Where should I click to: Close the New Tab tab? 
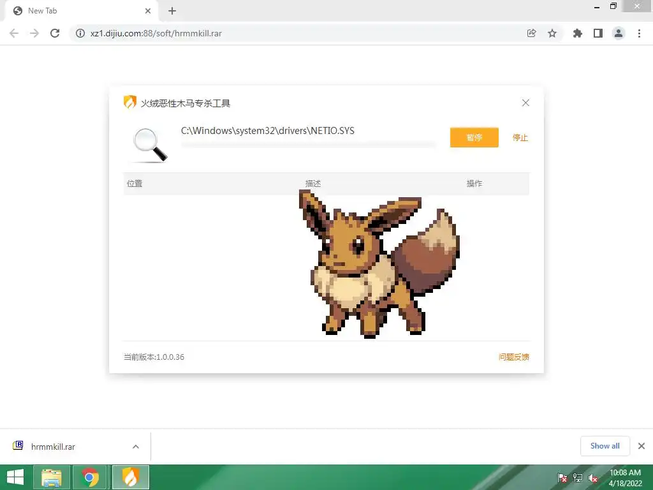click(148, 11)
